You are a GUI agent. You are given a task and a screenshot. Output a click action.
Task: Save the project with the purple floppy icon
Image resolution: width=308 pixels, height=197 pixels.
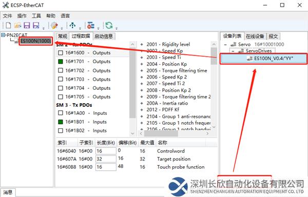pyautogui.click(x=27, y=26)
